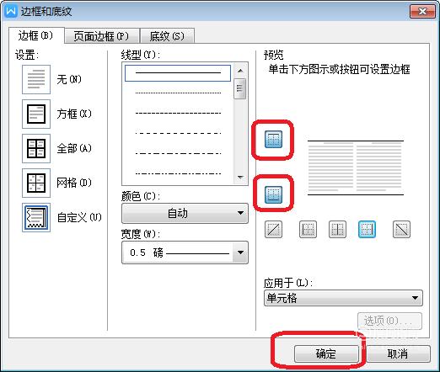The image size is (440, 372).
Task: Click the WPS Writer logo in title bar
Action: click(11, 11)
